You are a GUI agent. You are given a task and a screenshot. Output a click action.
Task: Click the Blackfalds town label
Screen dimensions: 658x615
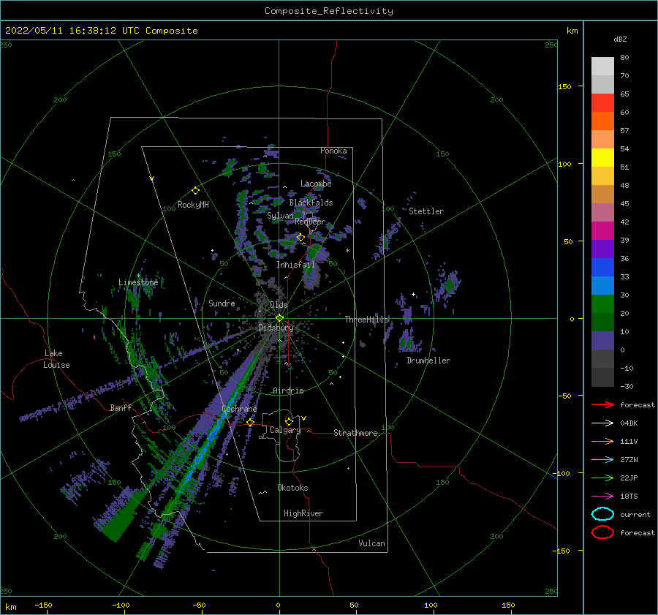311,203
